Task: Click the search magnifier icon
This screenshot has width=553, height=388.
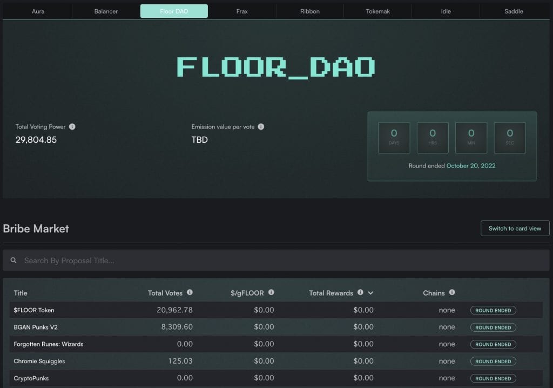Action: [14, 260]
